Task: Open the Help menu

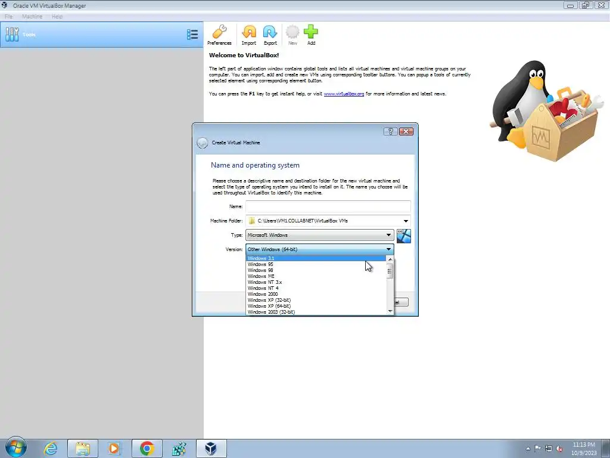Action: [57, 16]
